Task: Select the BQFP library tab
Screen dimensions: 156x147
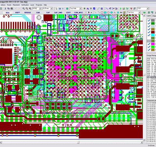Action: (x=18, y=13)
